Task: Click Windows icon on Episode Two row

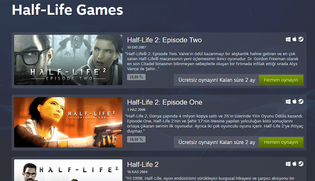Action: pos(288,39)
